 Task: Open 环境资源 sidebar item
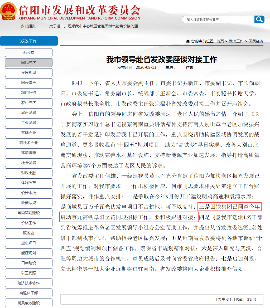(29, 153)
